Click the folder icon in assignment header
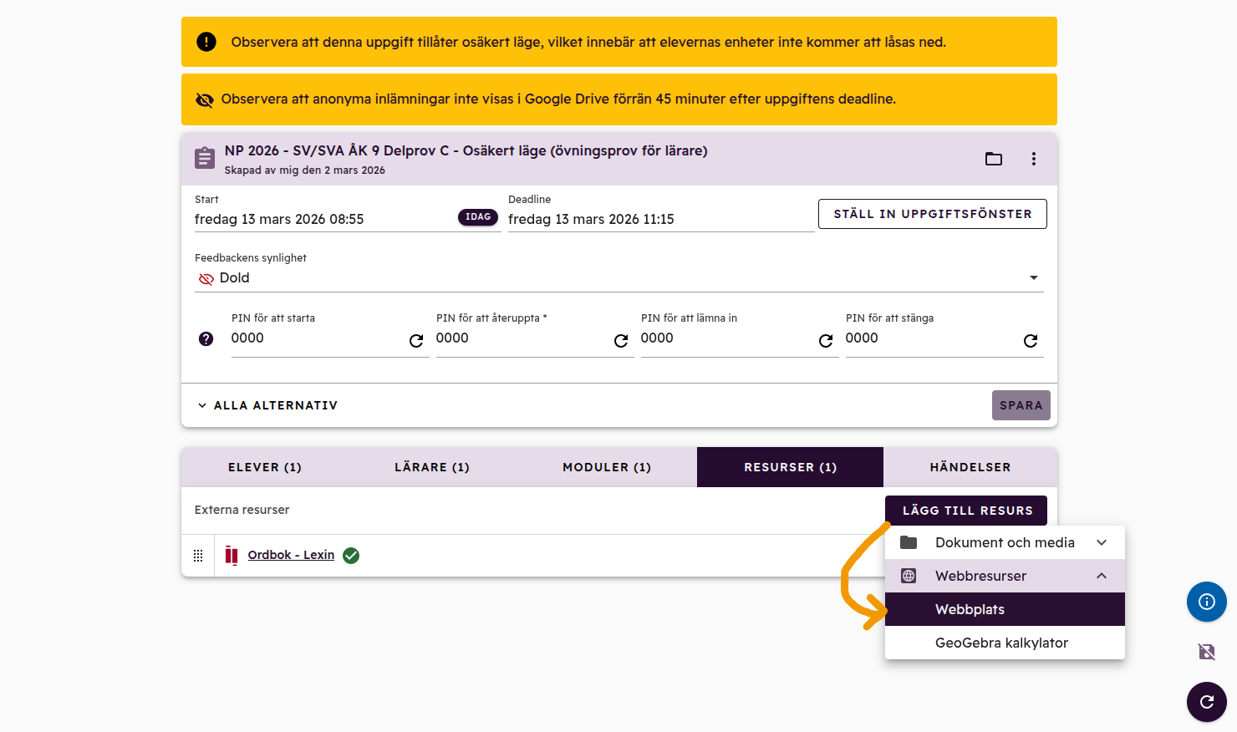This screenshot has height=732, width=1237. [993, 159]
